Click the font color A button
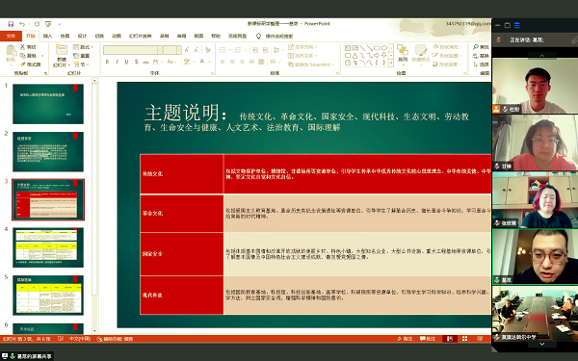 pyautogui.click(x=201, y=62)
